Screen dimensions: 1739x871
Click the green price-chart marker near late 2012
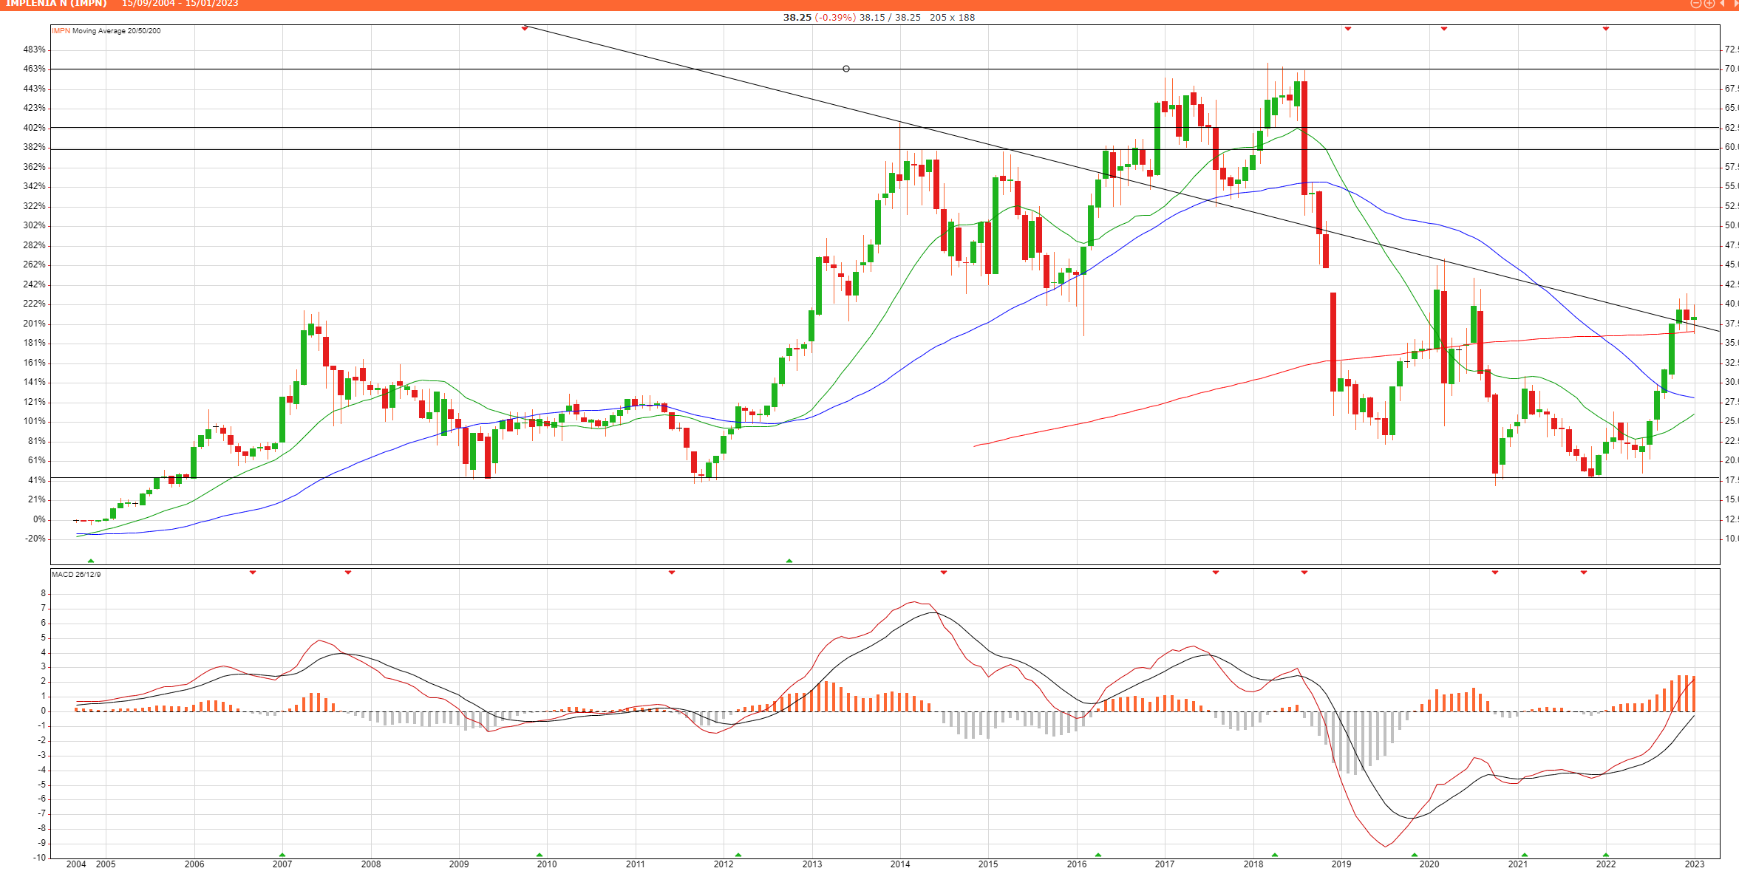pyautogui.click(x=789, y=561)
